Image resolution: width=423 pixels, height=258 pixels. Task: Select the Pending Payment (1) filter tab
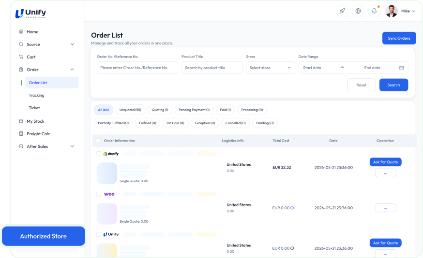(x=194, y=110)
